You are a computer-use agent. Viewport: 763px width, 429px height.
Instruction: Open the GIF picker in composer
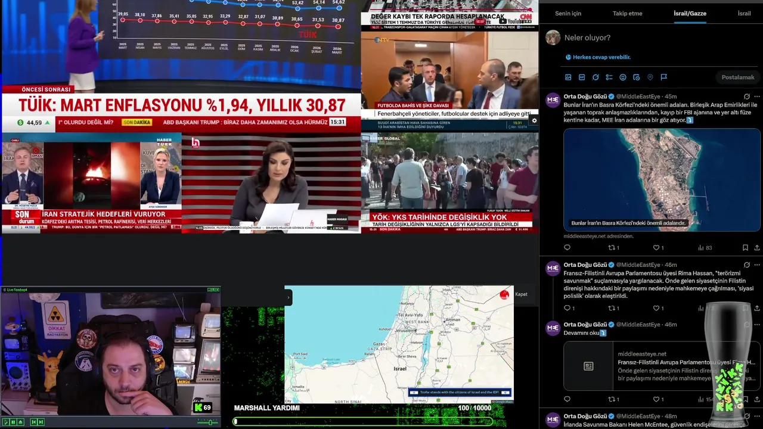(x=582, y=77)
